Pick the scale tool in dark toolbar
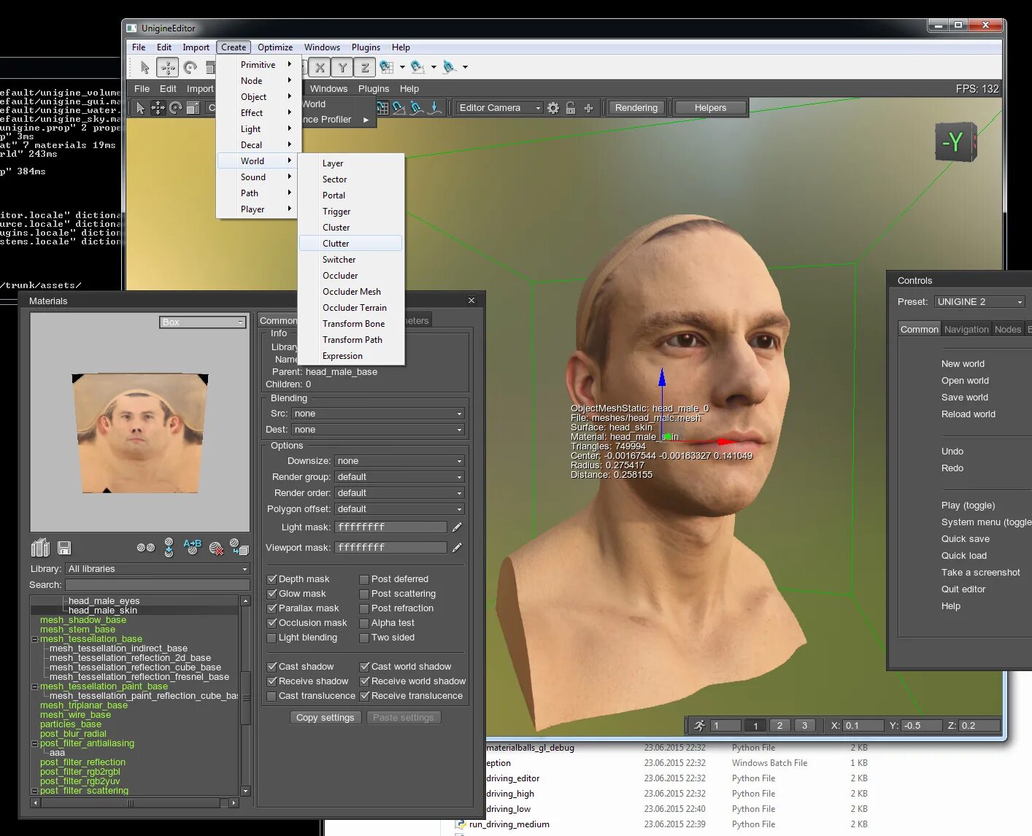Viewport: 1032px width, 836px height. (x=193, y=108)
